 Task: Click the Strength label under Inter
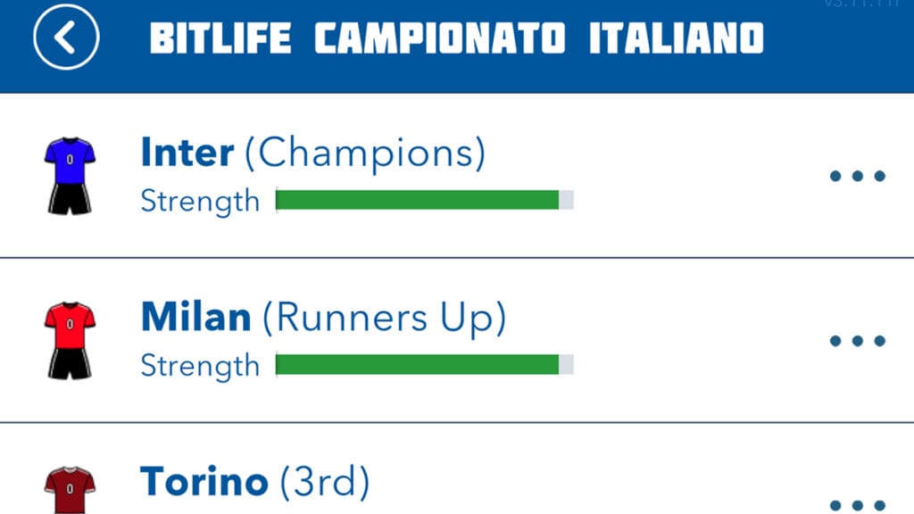click(x=200, y=201)
